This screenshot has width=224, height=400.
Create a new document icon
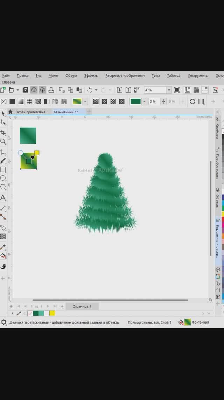3,90
